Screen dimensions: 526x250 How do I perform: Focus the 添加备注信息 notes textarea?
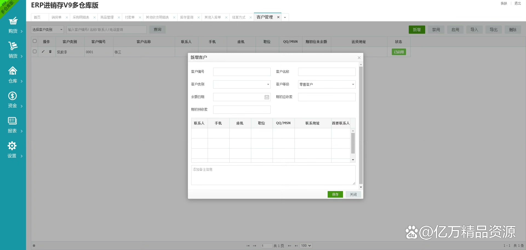(273, 175)
